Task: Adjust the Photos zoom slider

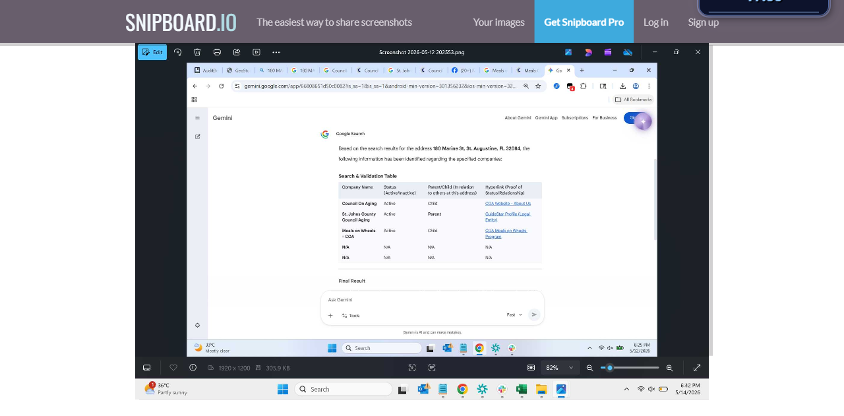Action: 630,368
